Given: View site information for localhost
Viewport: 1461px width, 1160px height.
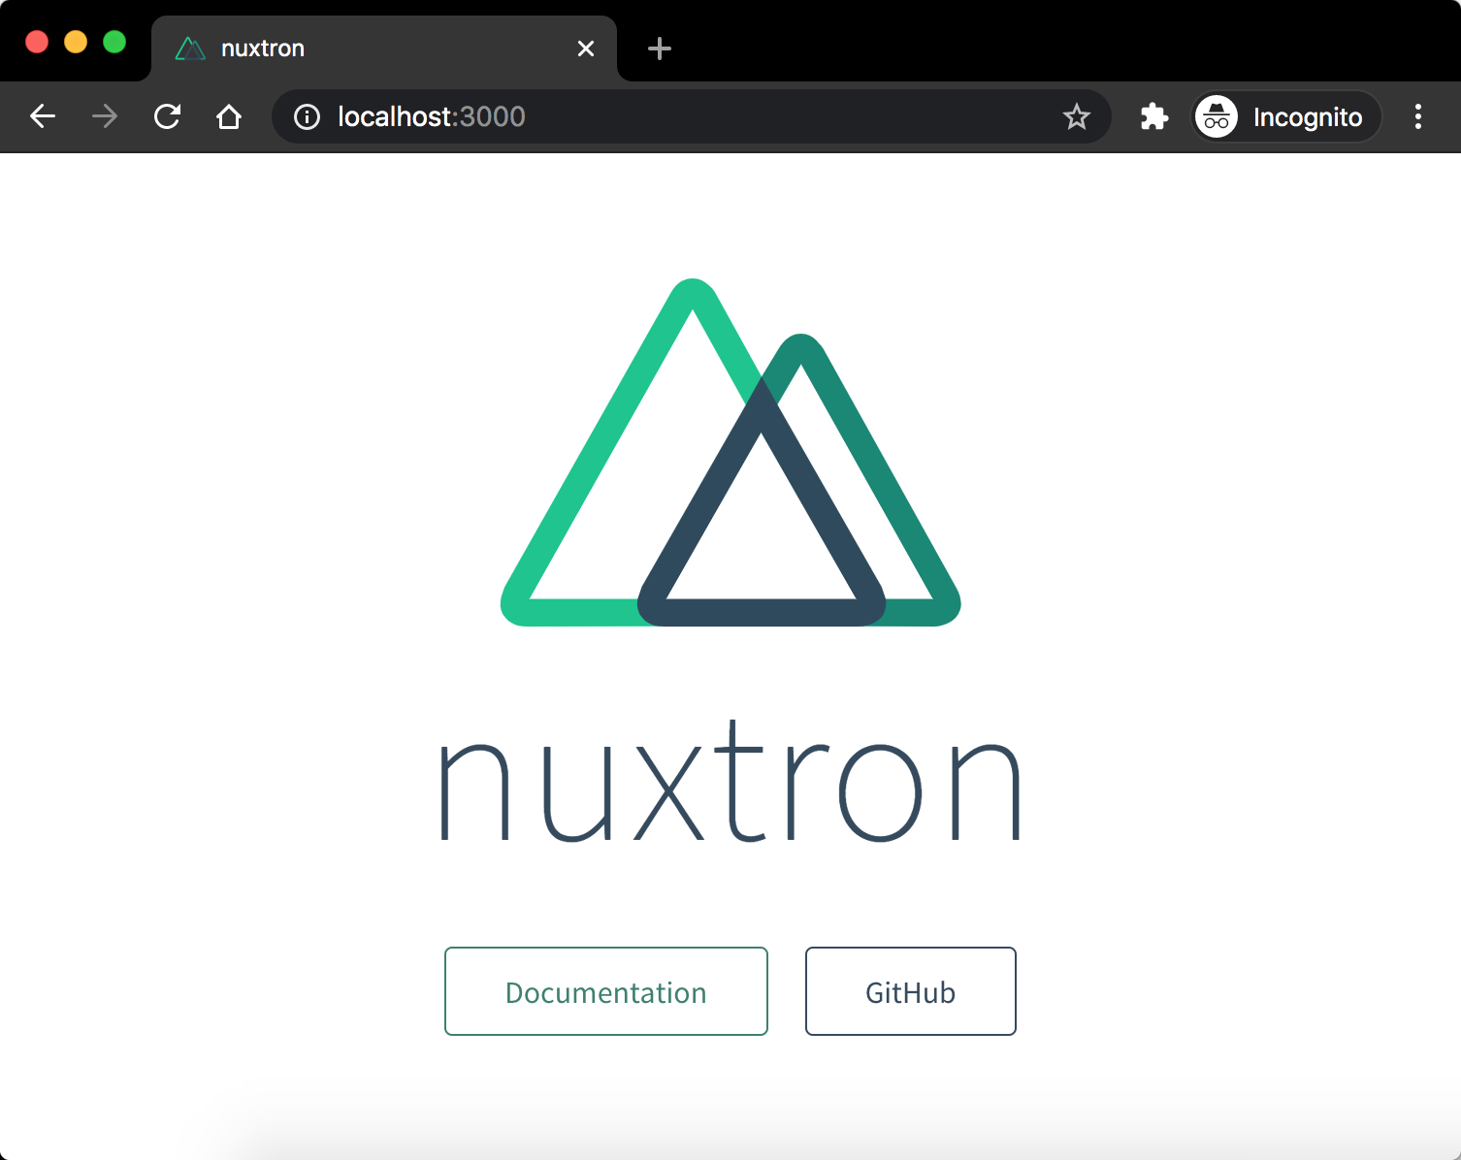Looking at the screenshot, I should 307,117.
